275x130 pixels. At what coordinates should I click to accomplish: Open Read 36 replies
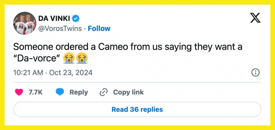[137, 109]
